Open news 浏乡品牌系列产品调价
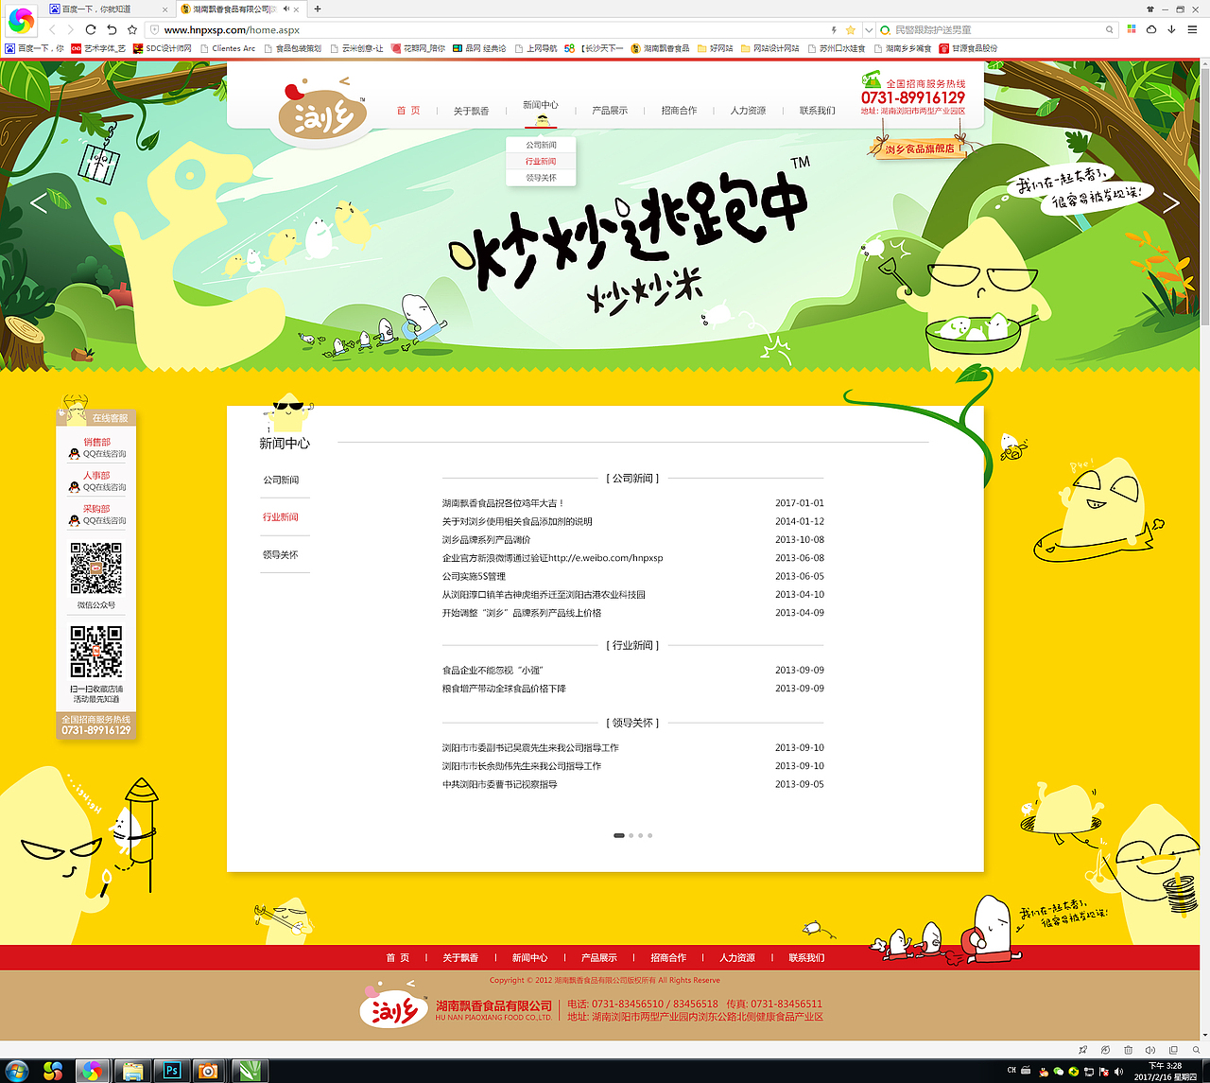Screen dimensions: 1210x1083 [487, 540]
